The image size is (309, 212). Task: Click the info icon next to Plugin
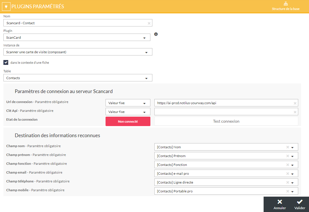156,34
